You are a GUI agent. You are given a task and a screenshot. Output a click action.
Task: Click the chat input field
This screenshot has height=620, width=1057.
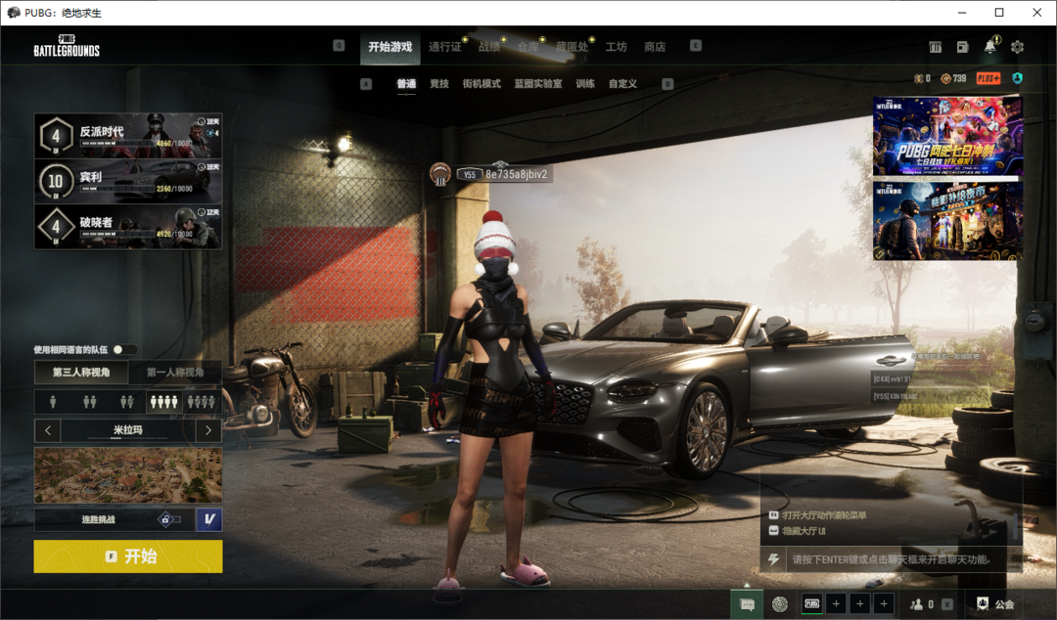(902, 559)
